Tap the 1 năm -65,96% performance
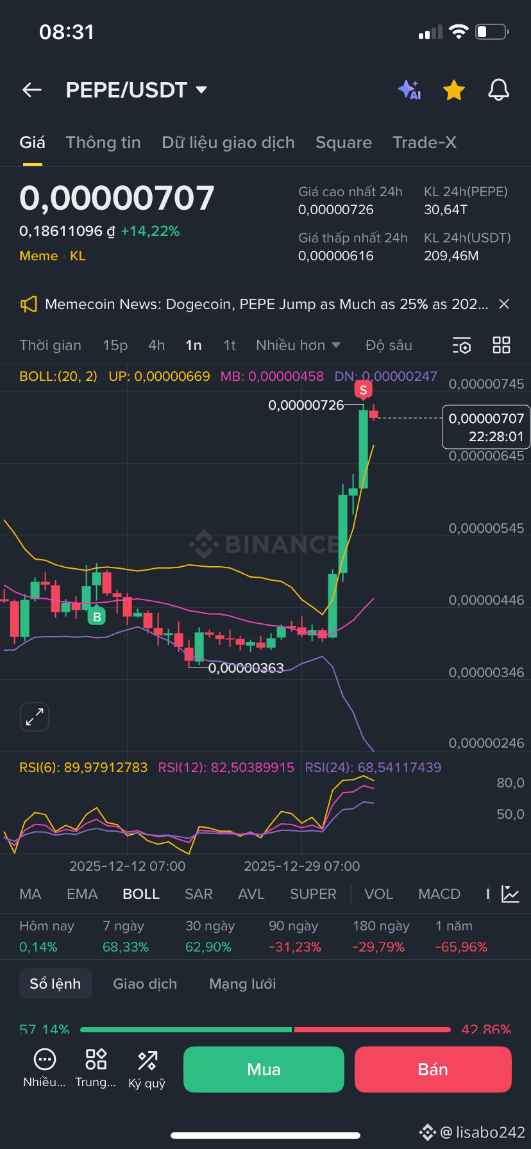Viewport: 531px width, 1149px height. pyautogui.click(x=461, y=936)
